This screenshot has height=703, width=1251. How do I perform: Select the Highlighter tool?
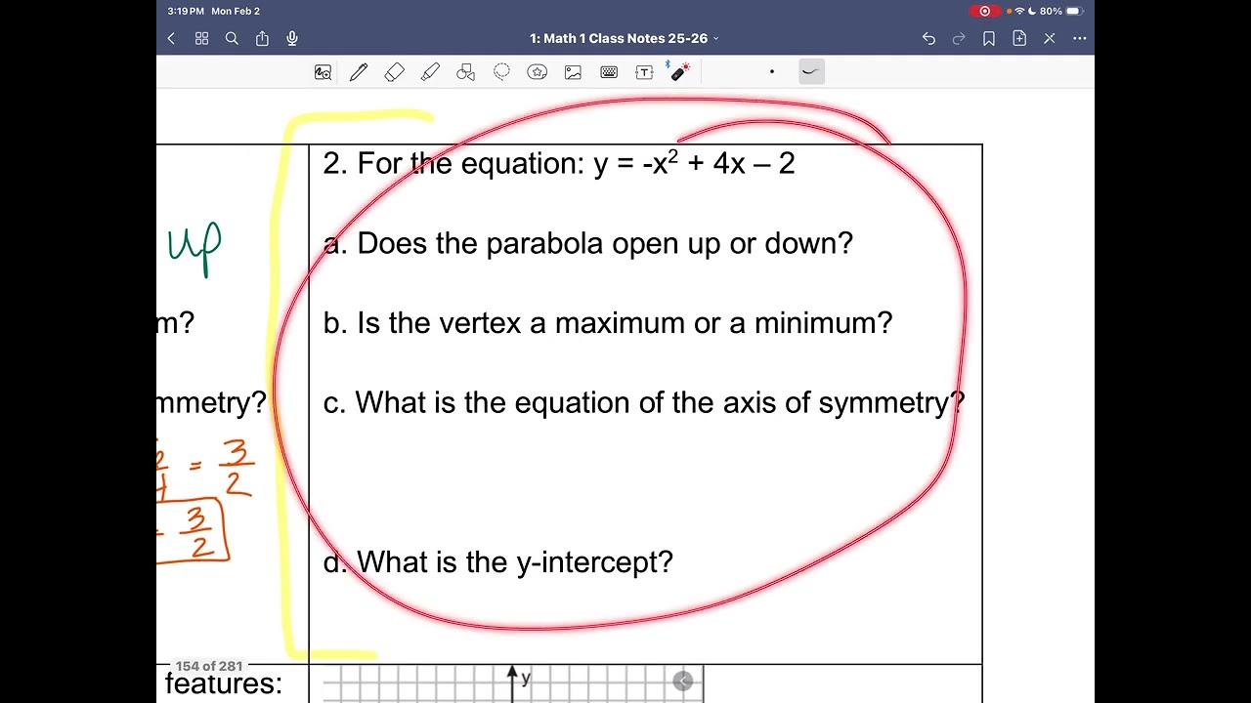point(430,72)
